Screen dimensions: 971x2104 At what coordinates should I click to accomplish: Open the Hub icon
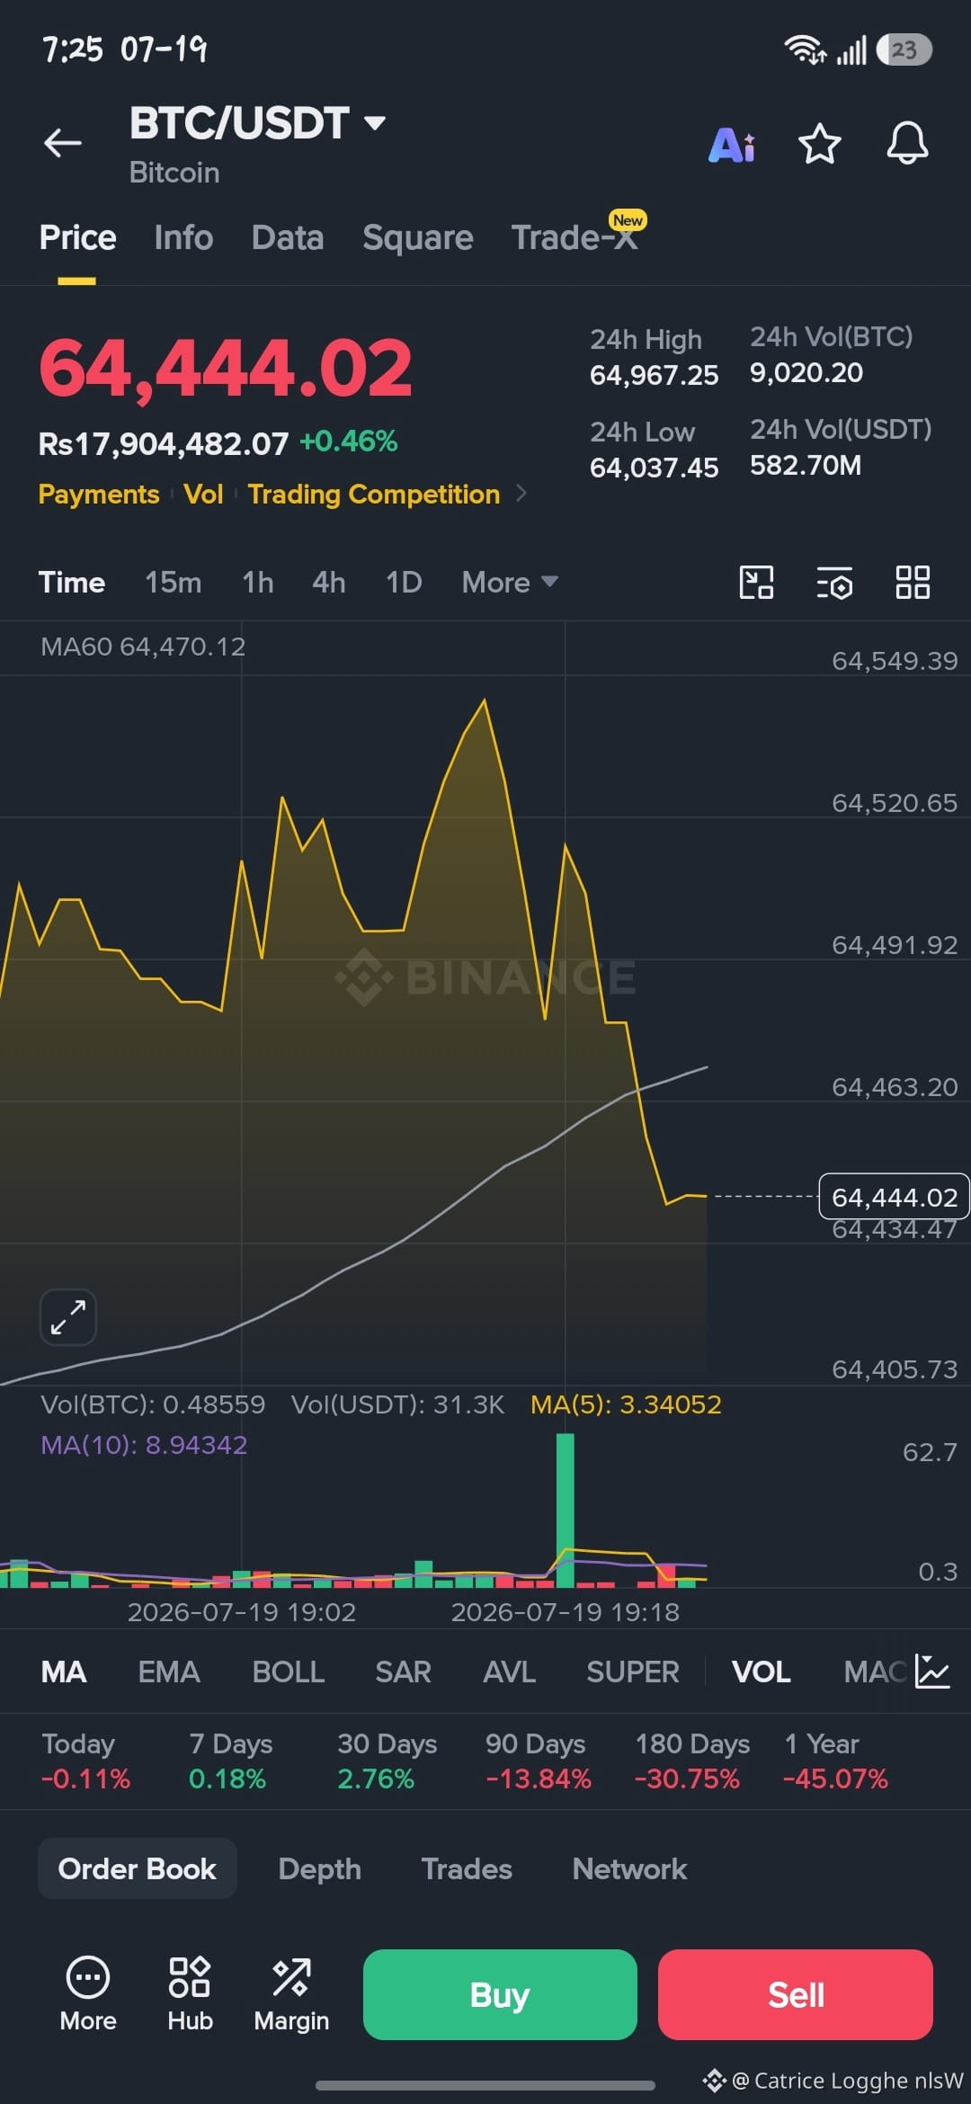pyautogui.click(x=190, y=1994)
